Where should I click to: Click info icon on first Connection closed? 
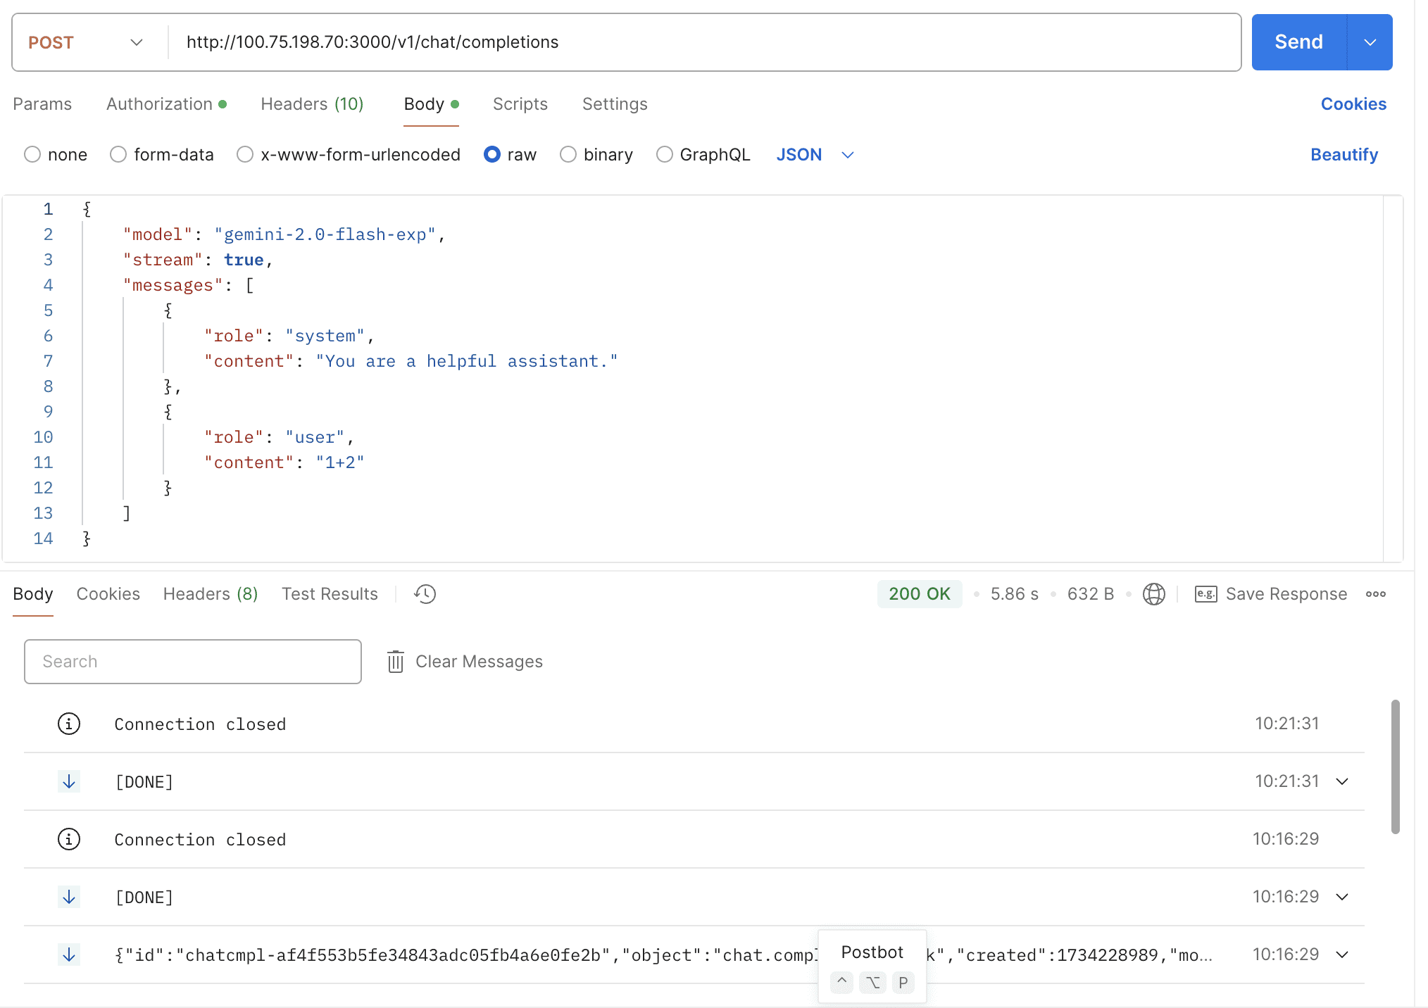[x=69, y=724]
